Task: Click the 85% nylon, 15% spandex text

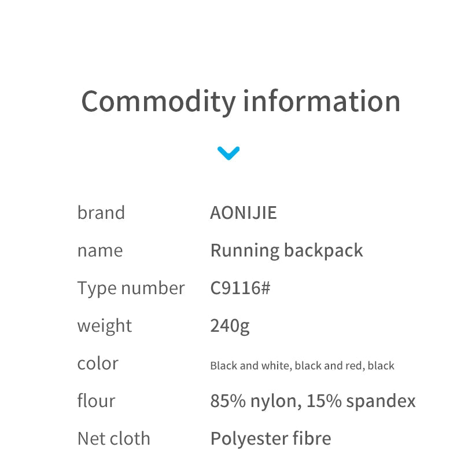Action: [313, 401]
